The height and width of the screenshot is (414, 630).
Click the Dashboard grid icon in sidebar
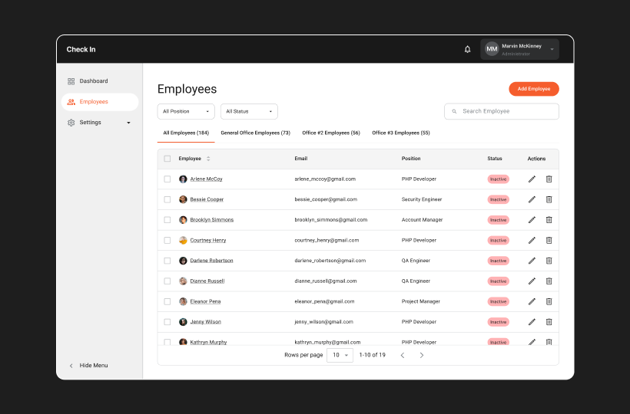click(71, 81)
